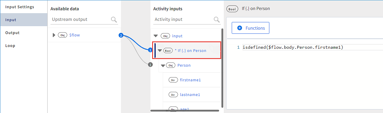The image size is (383, 113).
Task: Switch to the Output tab
Action: pyautogui.click(x=12, y=33)
